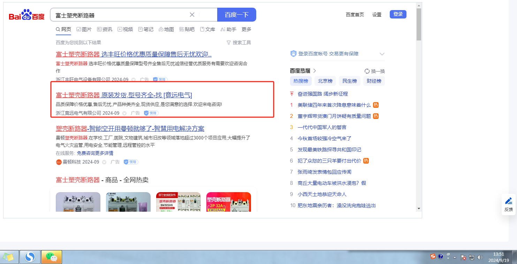Show hidden tray icons arrow
Screen dimensions: 517x264
point(455,257)
